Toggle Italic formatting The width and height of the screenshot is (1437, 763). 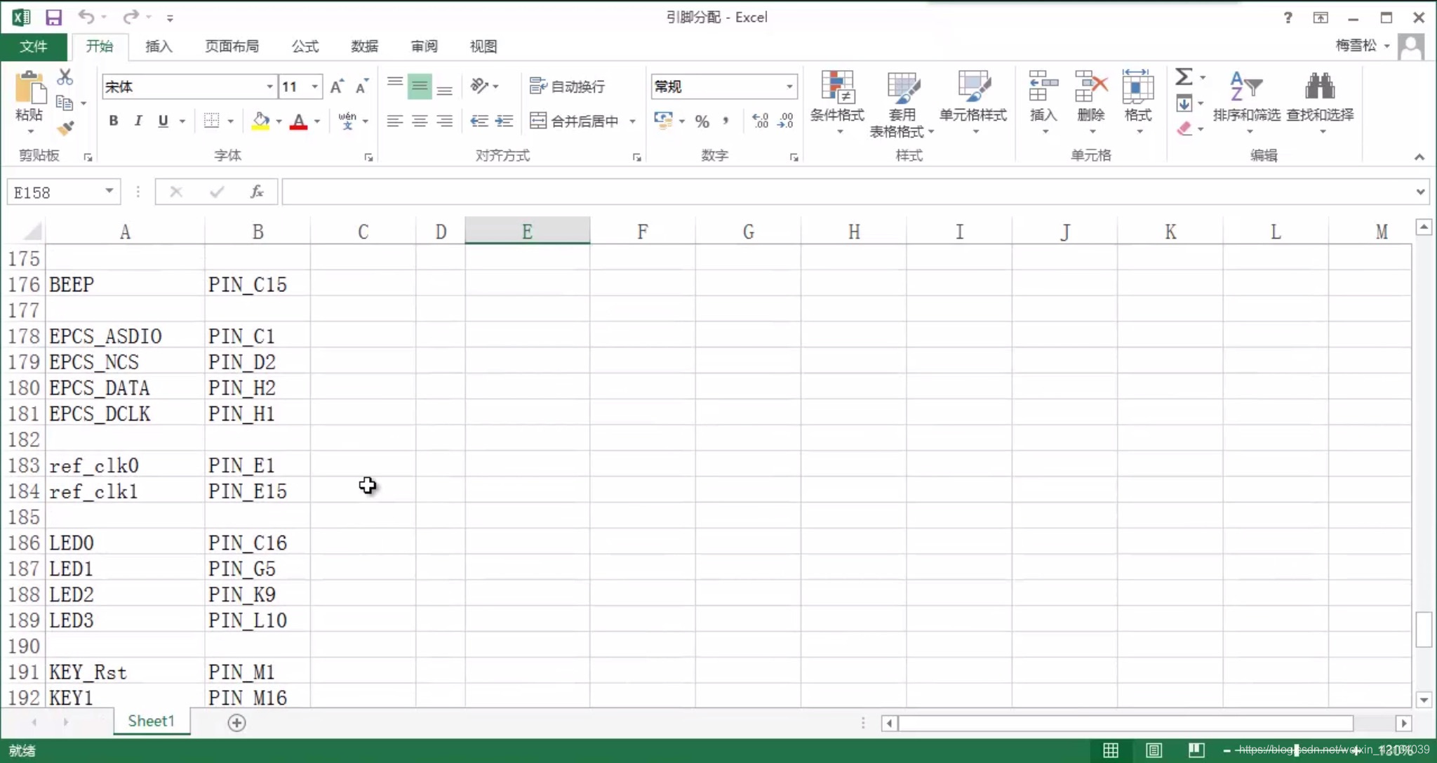[x=138, y=121]
